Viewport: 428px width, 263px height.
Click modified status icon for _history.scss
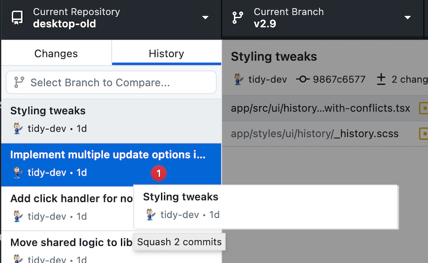[423, 134]
